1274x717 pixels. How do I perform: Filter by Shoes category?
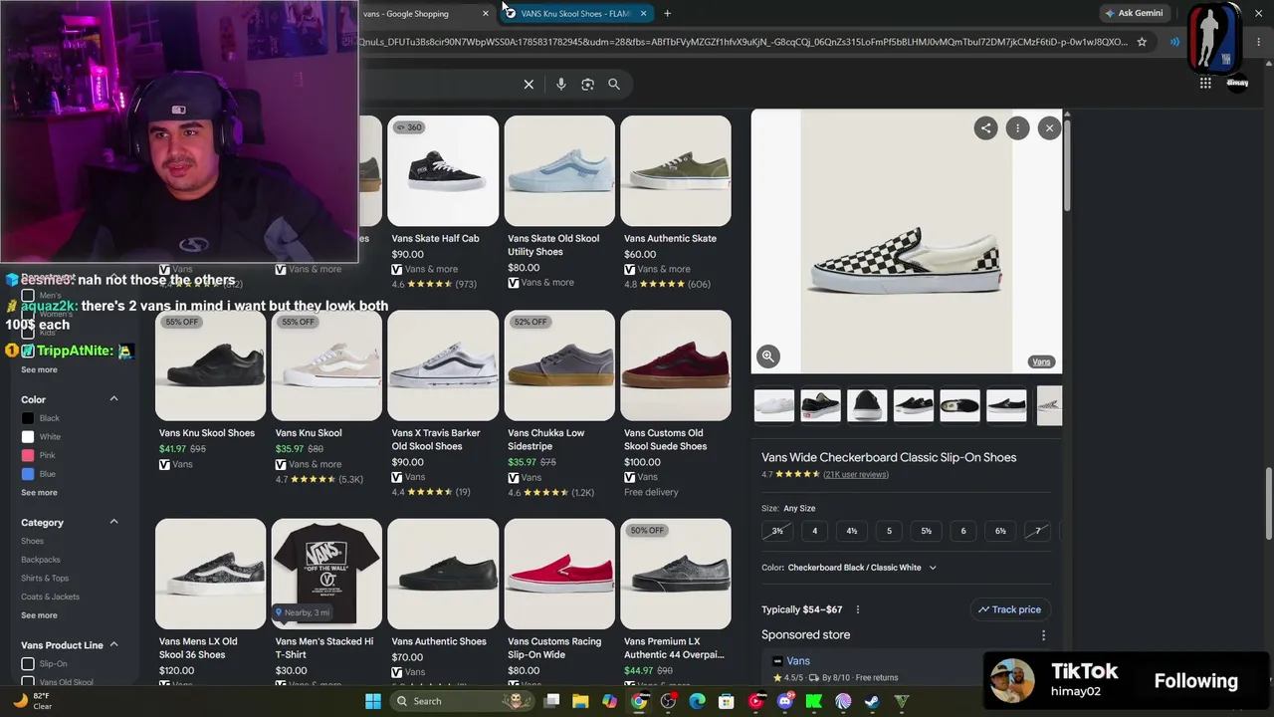(32, 542)
